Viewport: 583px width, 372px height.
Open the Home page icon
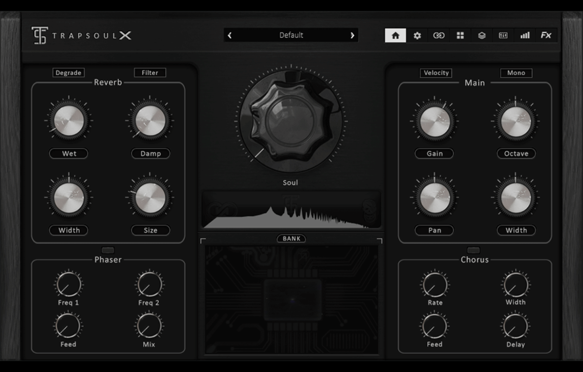click(396, 35)
